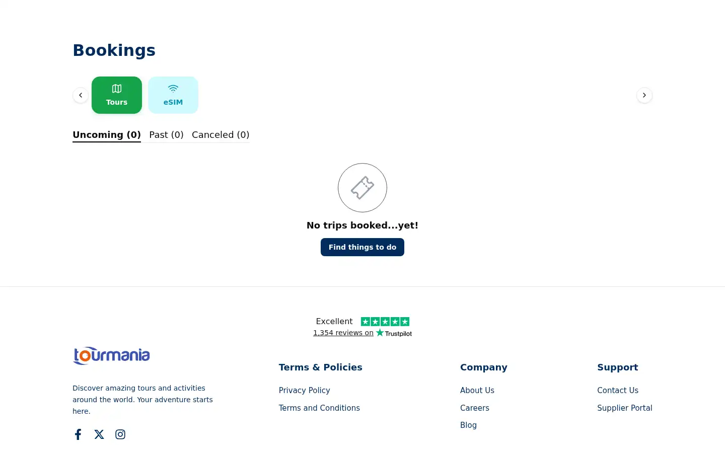Click the Tourmania logo

coord(111,355)
